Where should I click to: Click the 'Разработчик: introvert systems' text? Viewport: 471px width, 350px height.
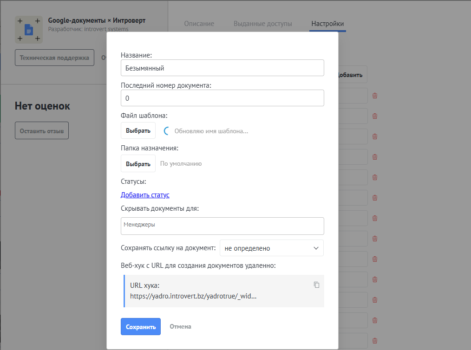[x=88, y=29]
